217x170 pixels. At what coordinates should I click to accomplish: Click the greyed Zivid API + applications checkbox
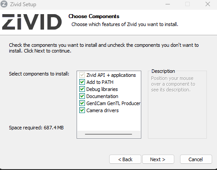coord(82,75)
